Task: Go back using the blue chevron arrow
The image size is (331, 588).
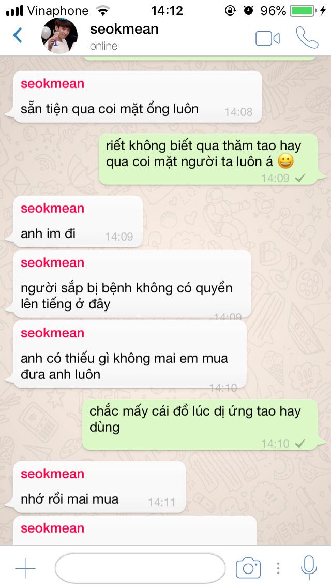Action: 18,36
